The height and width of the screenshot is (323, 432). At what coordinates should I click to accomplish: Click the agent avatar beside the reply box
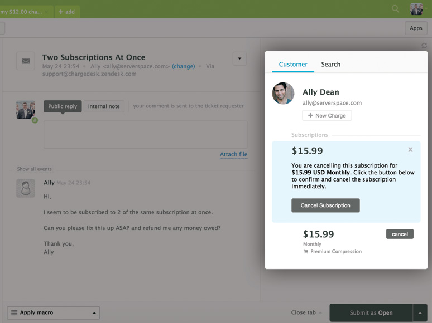(26, 110)
